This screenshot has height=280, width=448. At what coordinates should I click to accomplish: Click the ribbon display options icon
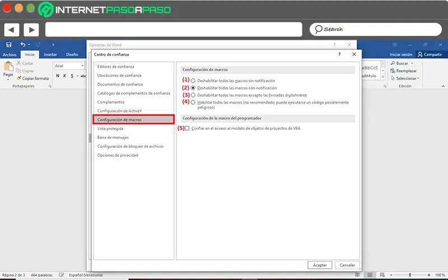pyautogui.click(x=395, y=45)
